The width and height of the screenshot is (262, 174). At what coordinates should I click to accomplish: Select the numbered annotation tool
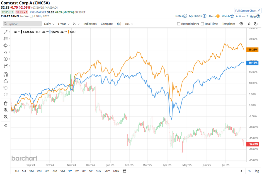(x=6, y=59)
